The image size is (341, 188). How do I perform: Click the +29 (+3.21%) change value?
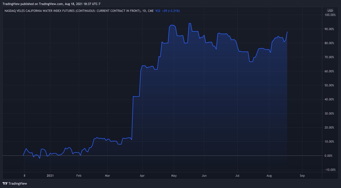pyautogui.click(x=171, y=11)
